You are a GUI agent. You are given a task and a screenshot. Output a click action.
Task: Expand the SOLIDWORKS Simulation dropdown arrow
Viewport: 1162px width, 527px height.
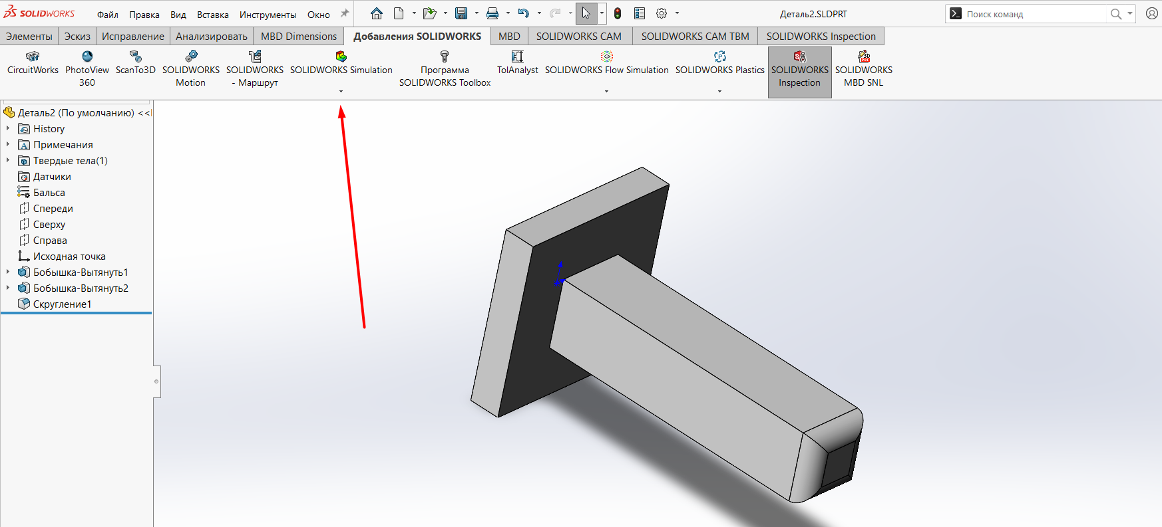click(341, 92)
